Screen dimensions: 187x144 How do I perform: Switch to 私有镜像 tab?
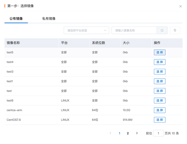tap(49, 19)
